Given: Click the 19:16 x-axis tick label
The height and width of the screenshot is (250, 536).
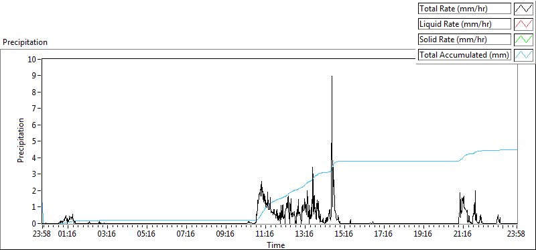Looking at the screenshot, I should point(423,234).
